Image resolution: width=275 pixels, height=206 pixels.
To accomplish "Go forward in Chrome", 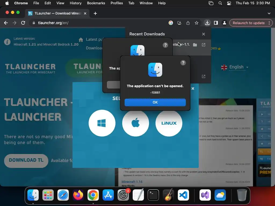I will click(x=15, y=23).
